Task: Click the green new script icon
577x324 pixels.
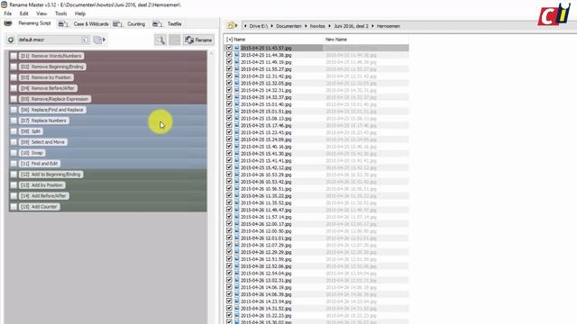Action: [x=11, y=40]
